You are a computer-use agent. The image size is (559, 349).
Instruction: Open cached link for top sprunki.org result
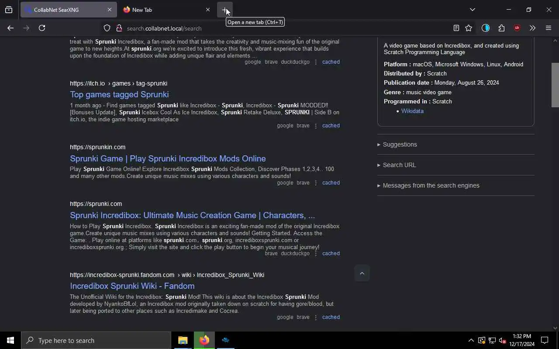pos(331,62)
